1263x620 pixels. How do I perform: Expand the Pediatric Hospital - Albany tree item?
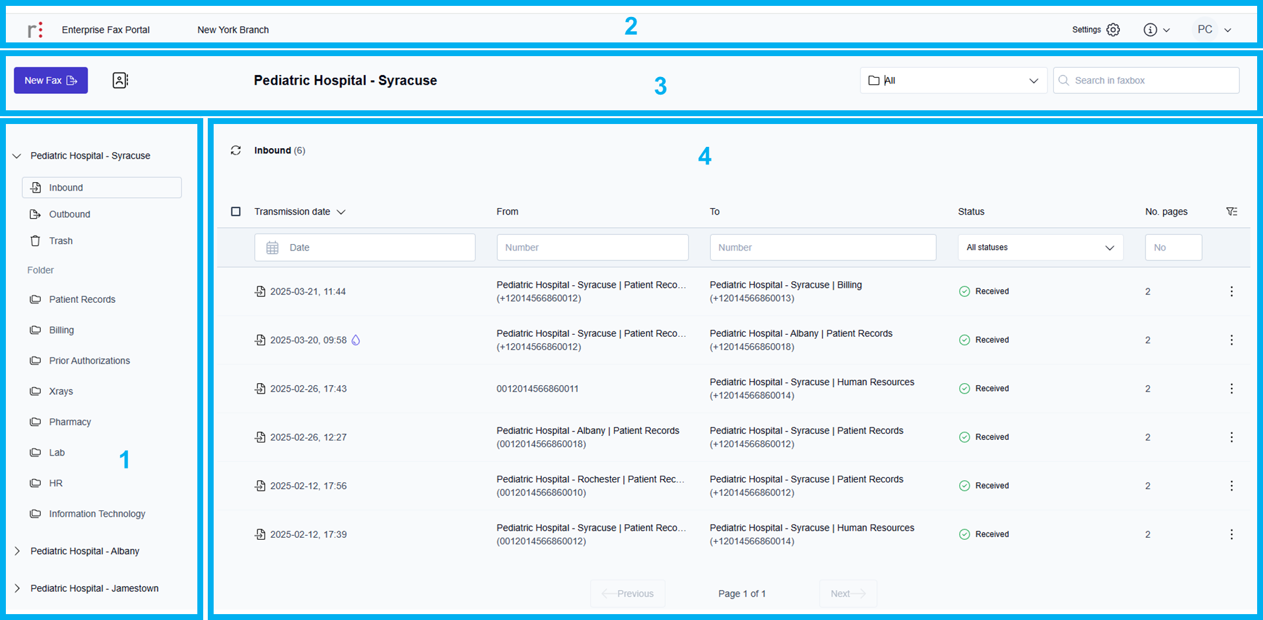[16, 551]
